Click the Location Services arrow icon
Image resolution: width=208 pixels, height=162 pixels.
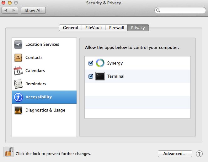(x=18, y=44)
